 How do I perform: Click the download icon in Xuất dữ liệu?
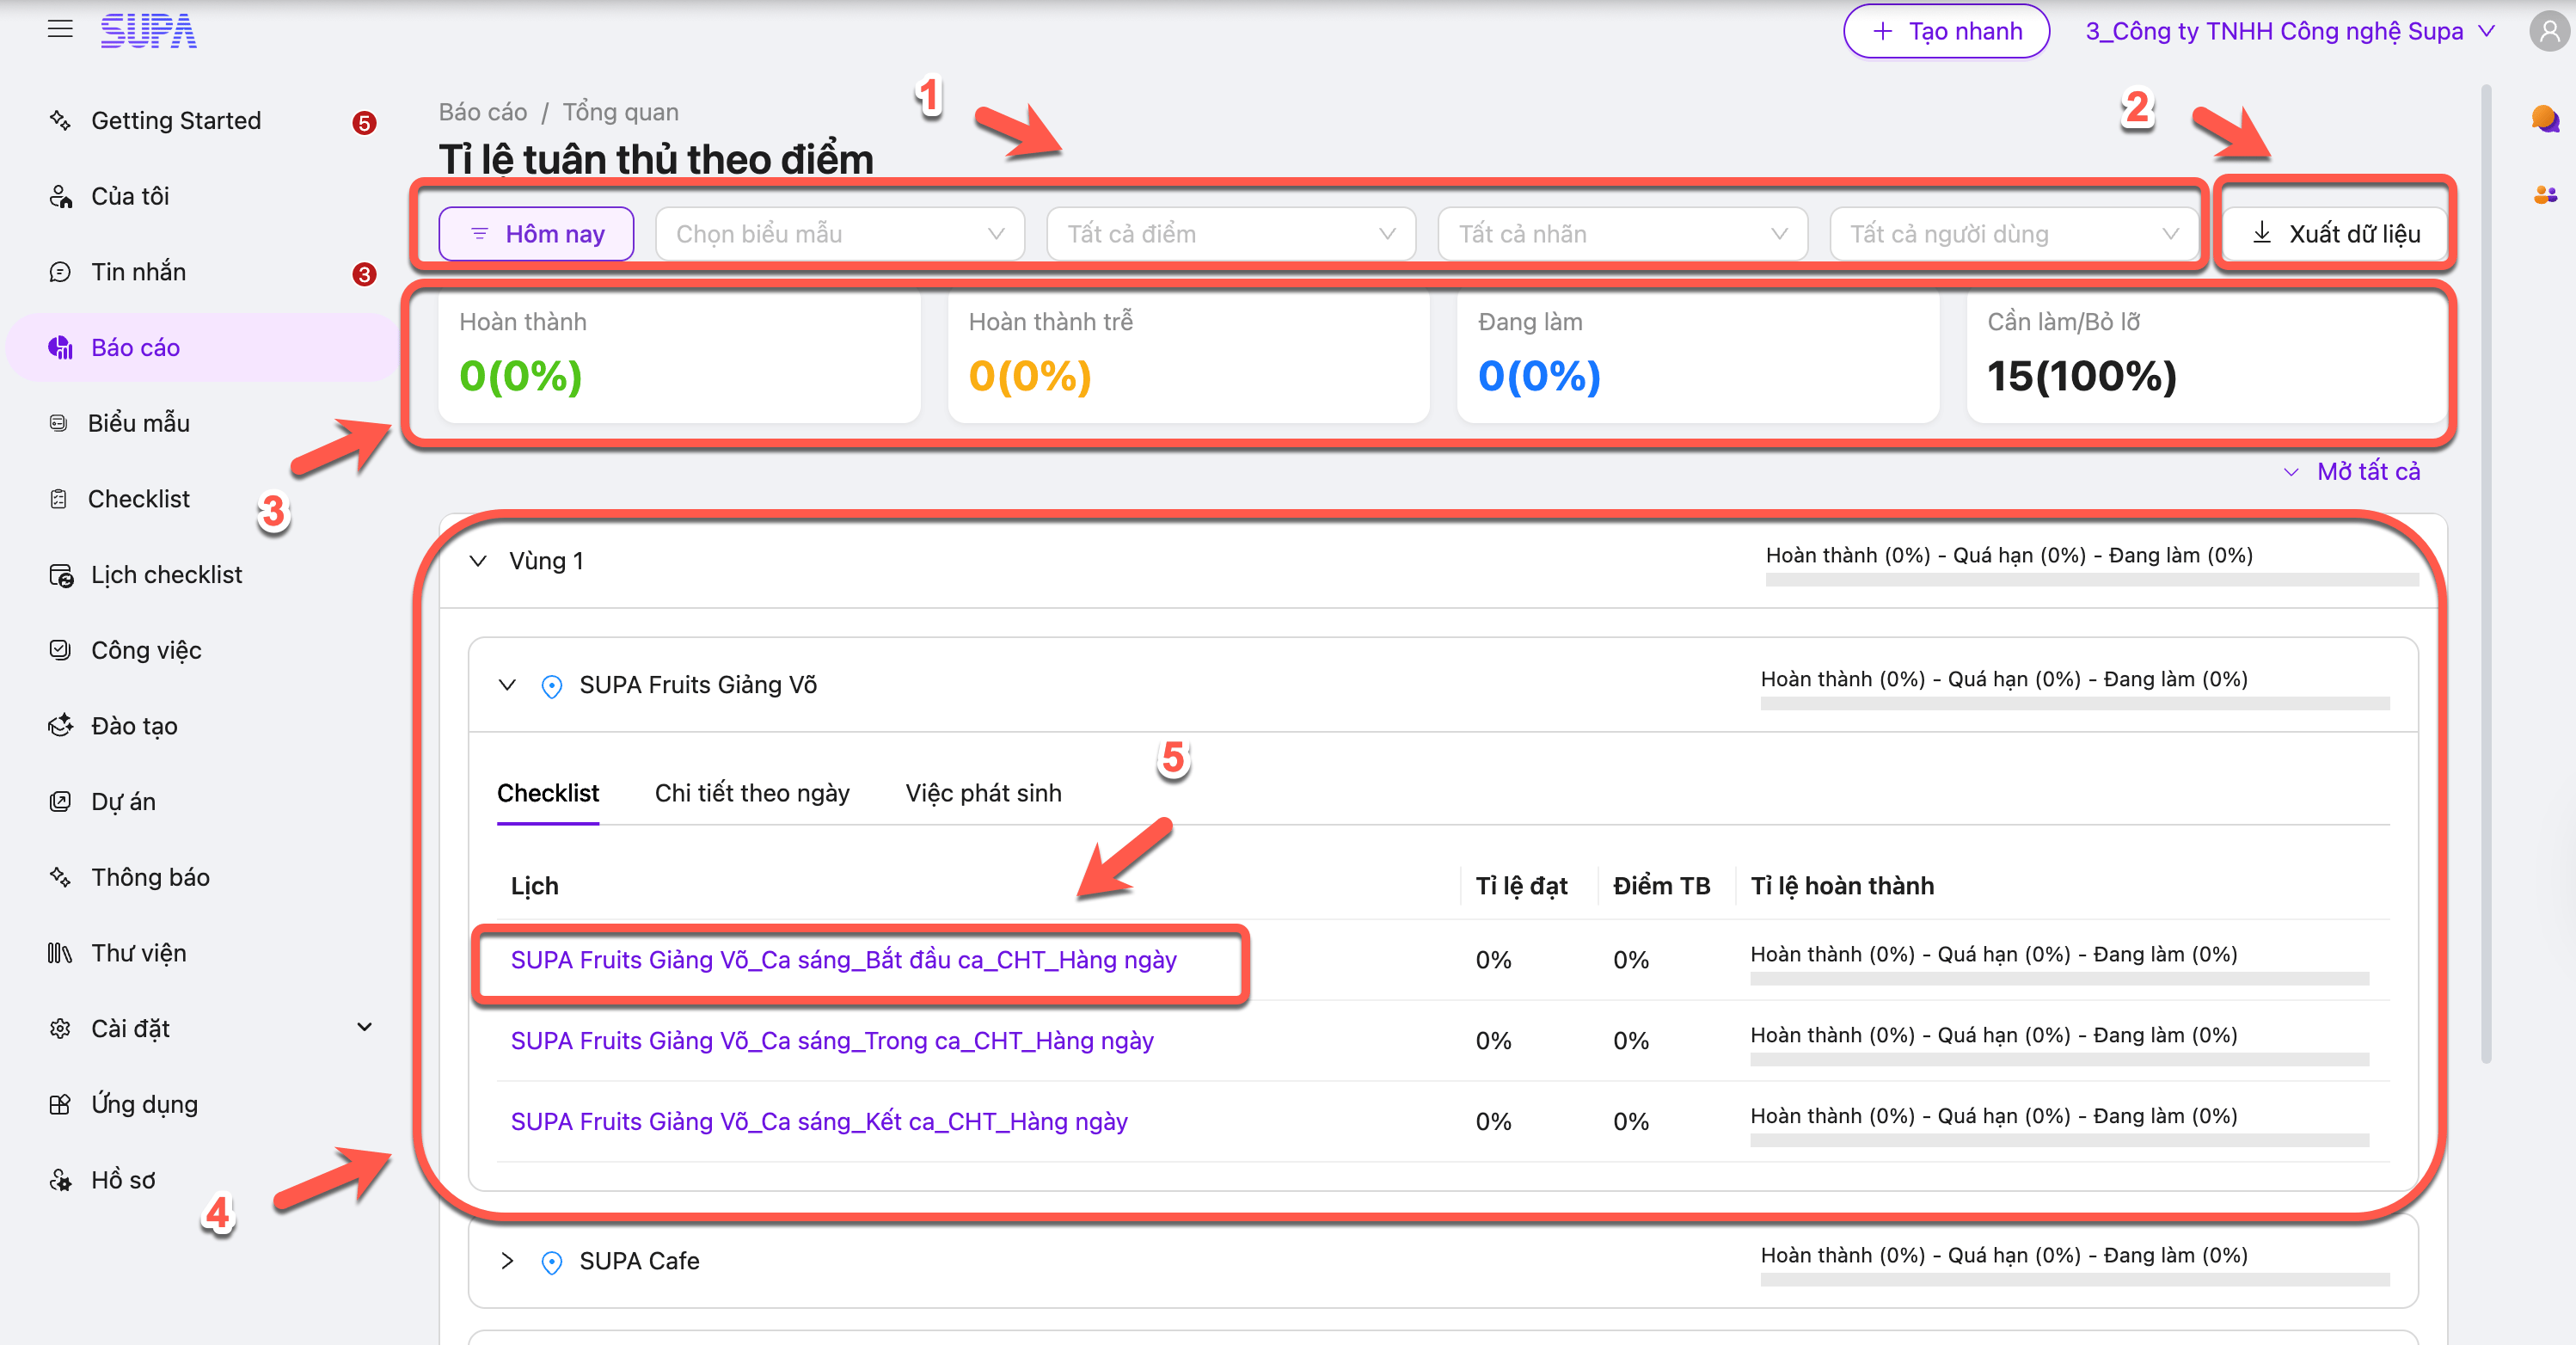pyautogui.click(x=2262, y=233)
